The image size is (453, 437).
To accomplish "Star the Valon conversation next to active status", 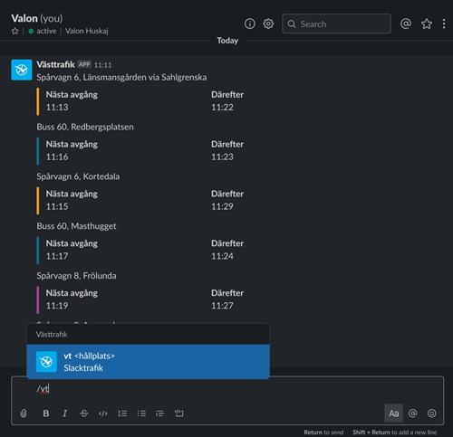I will click(14, 31).
